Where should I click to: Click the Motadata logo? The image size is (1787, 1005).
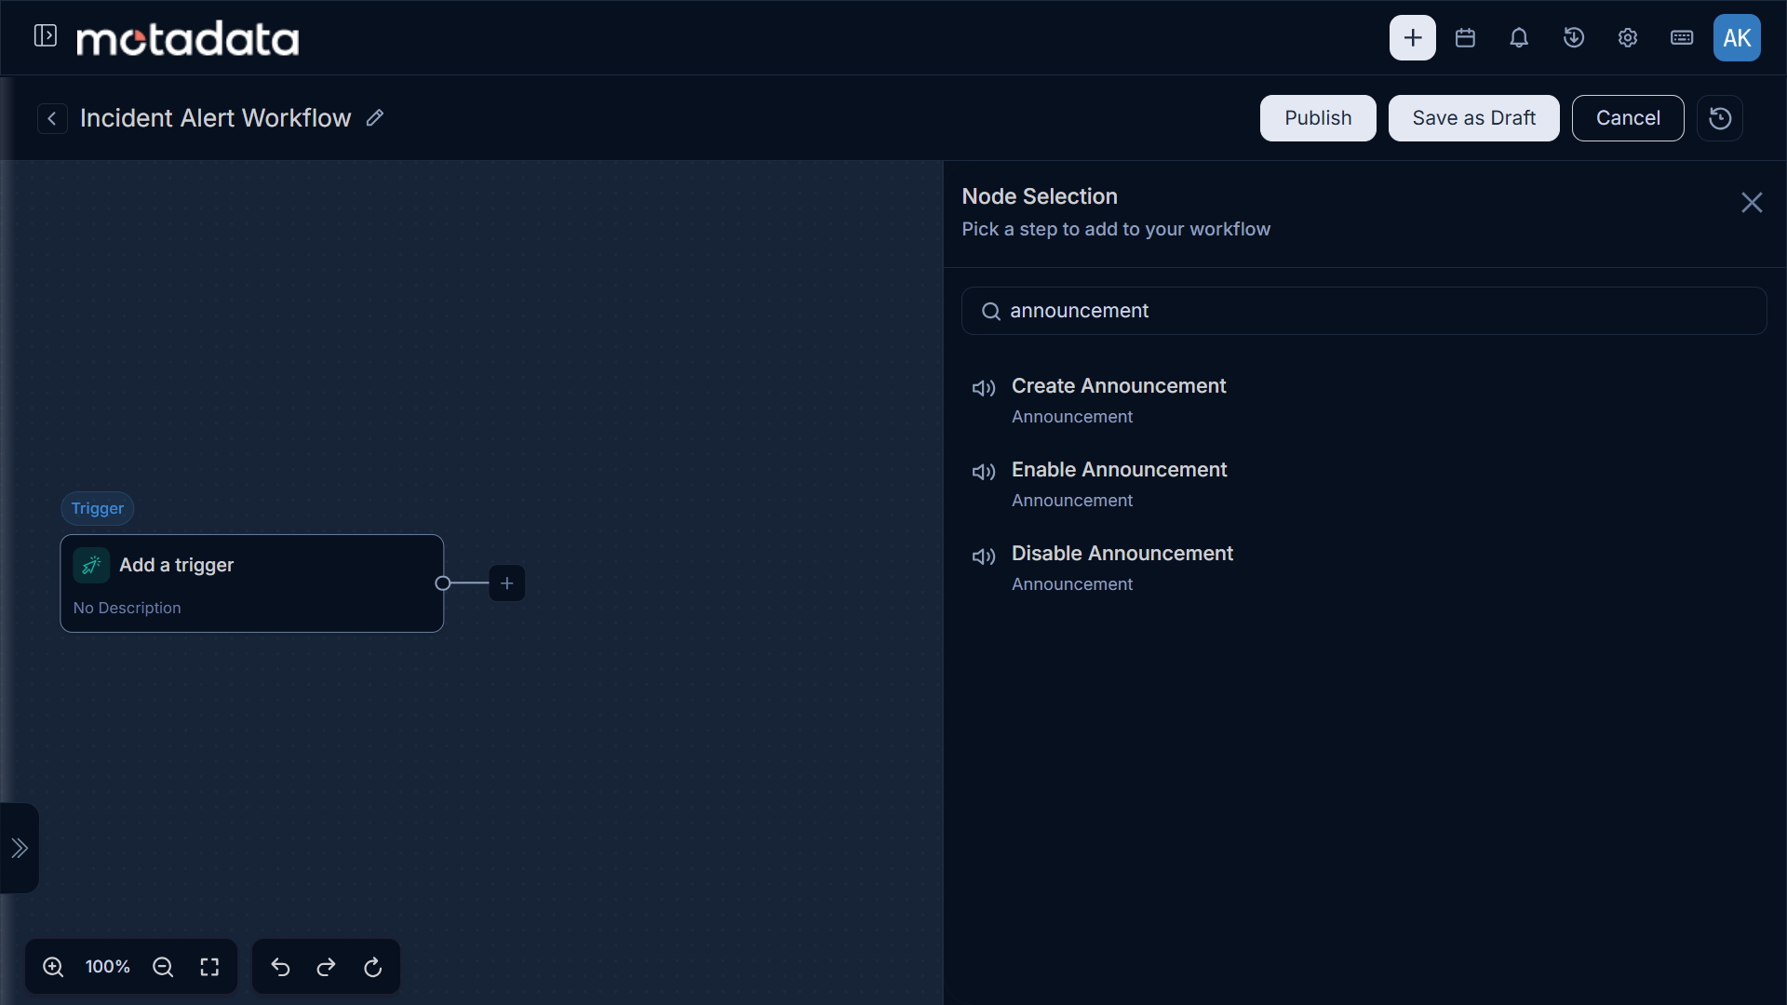click(187, 38)
